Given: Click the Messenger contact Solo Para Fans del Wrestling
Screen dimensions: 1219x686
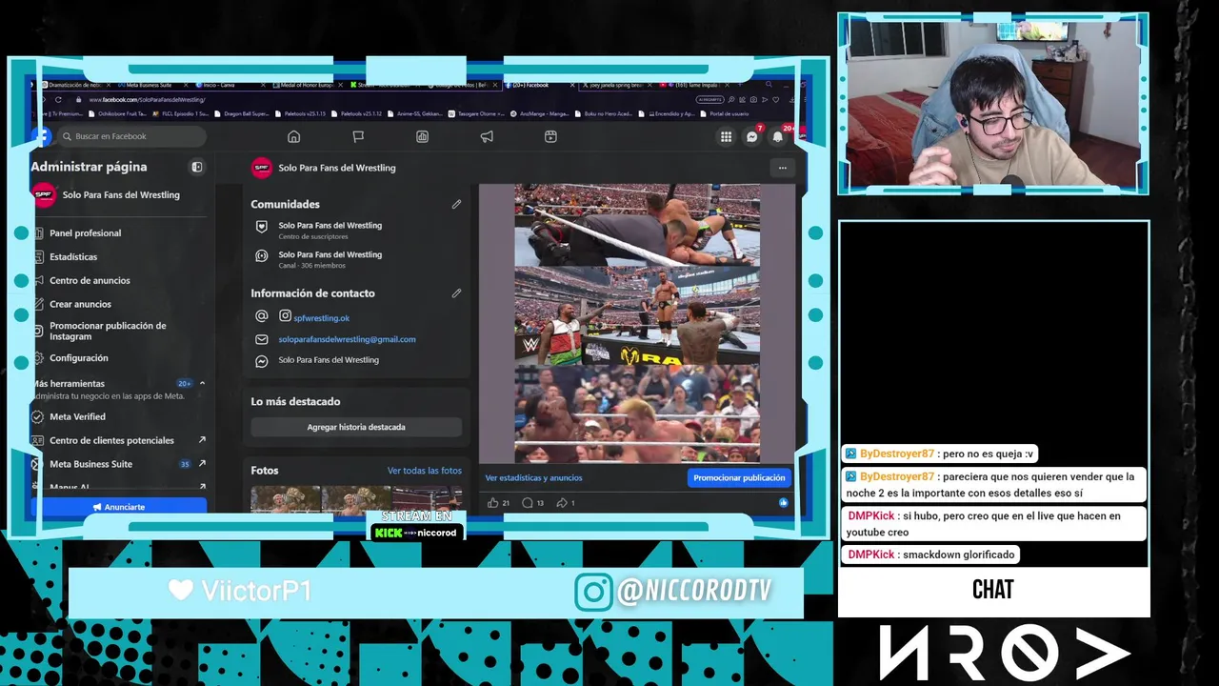Looking at the screenshot, I should [x=329, y=360].
